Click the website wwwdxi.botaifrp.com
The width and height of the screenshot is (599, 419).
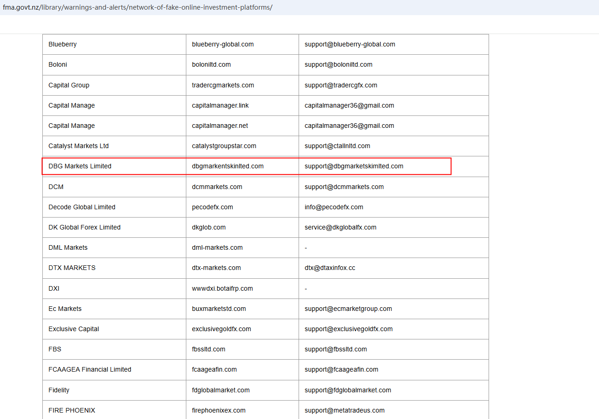coord(222,288)
